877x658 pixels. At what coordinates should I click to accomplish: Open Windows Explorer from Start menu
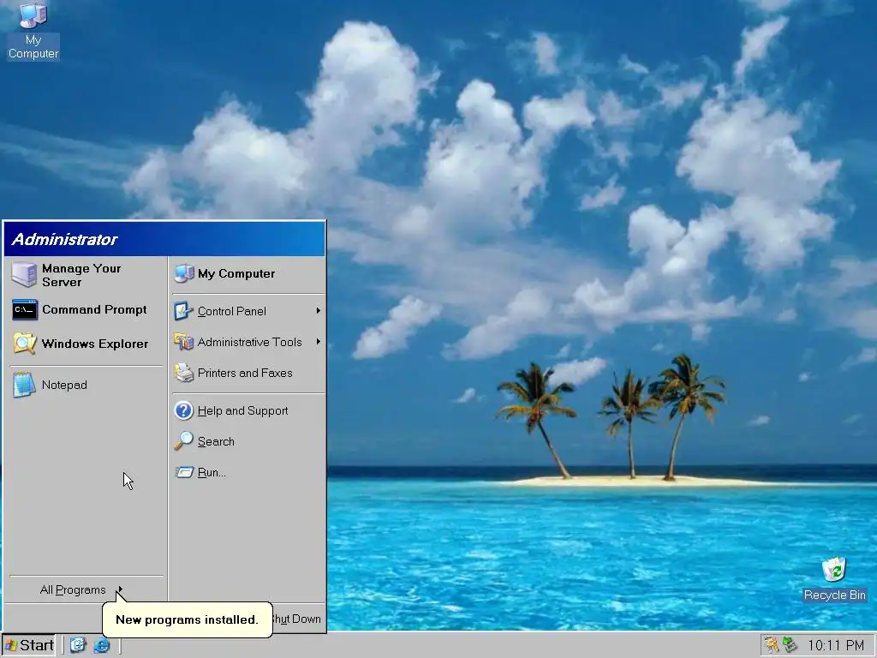(87, 344)
